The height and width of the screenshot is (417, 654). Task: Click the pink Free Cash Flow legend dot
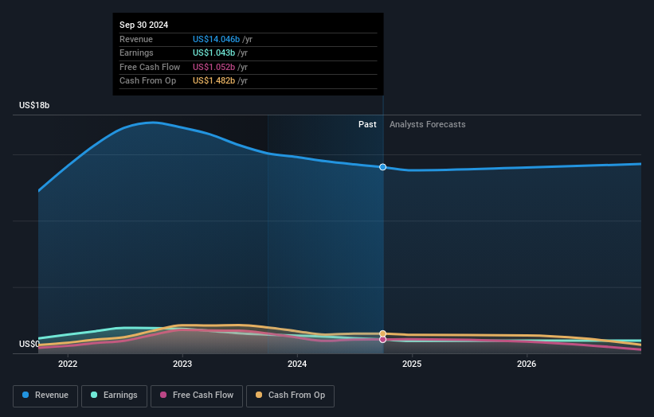163,395
